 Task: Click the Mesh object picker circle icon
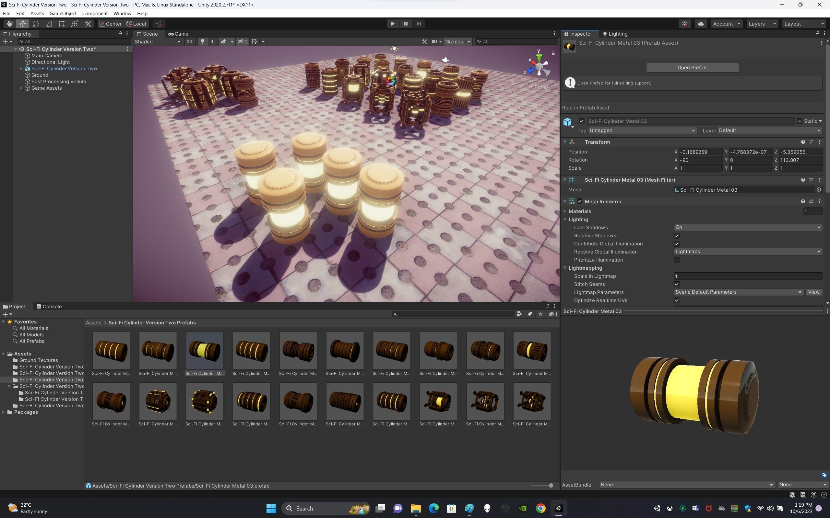819,190
